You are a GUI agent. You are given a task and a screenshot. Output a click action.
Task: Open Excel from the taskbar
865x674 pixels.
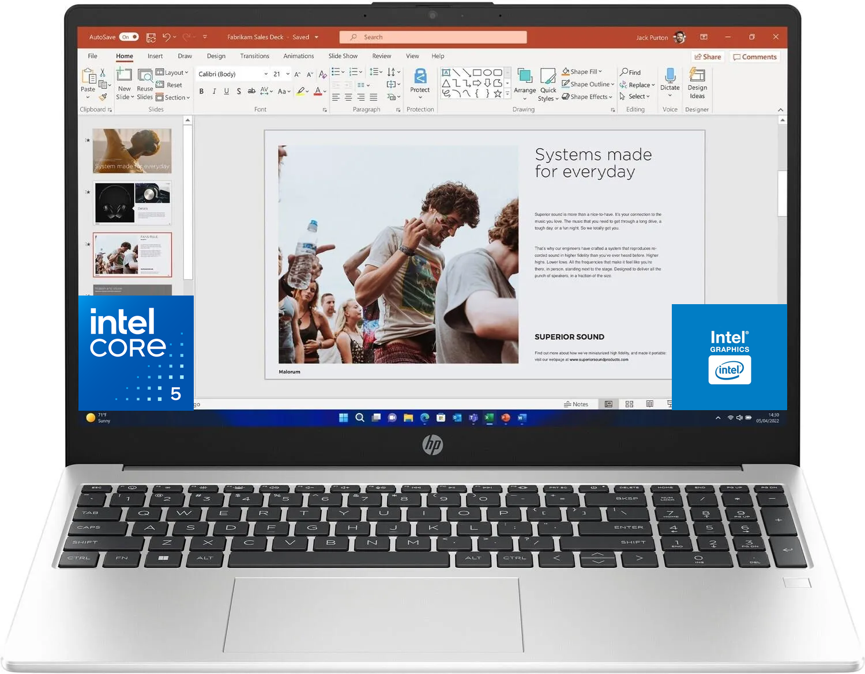tap(490, 418)
